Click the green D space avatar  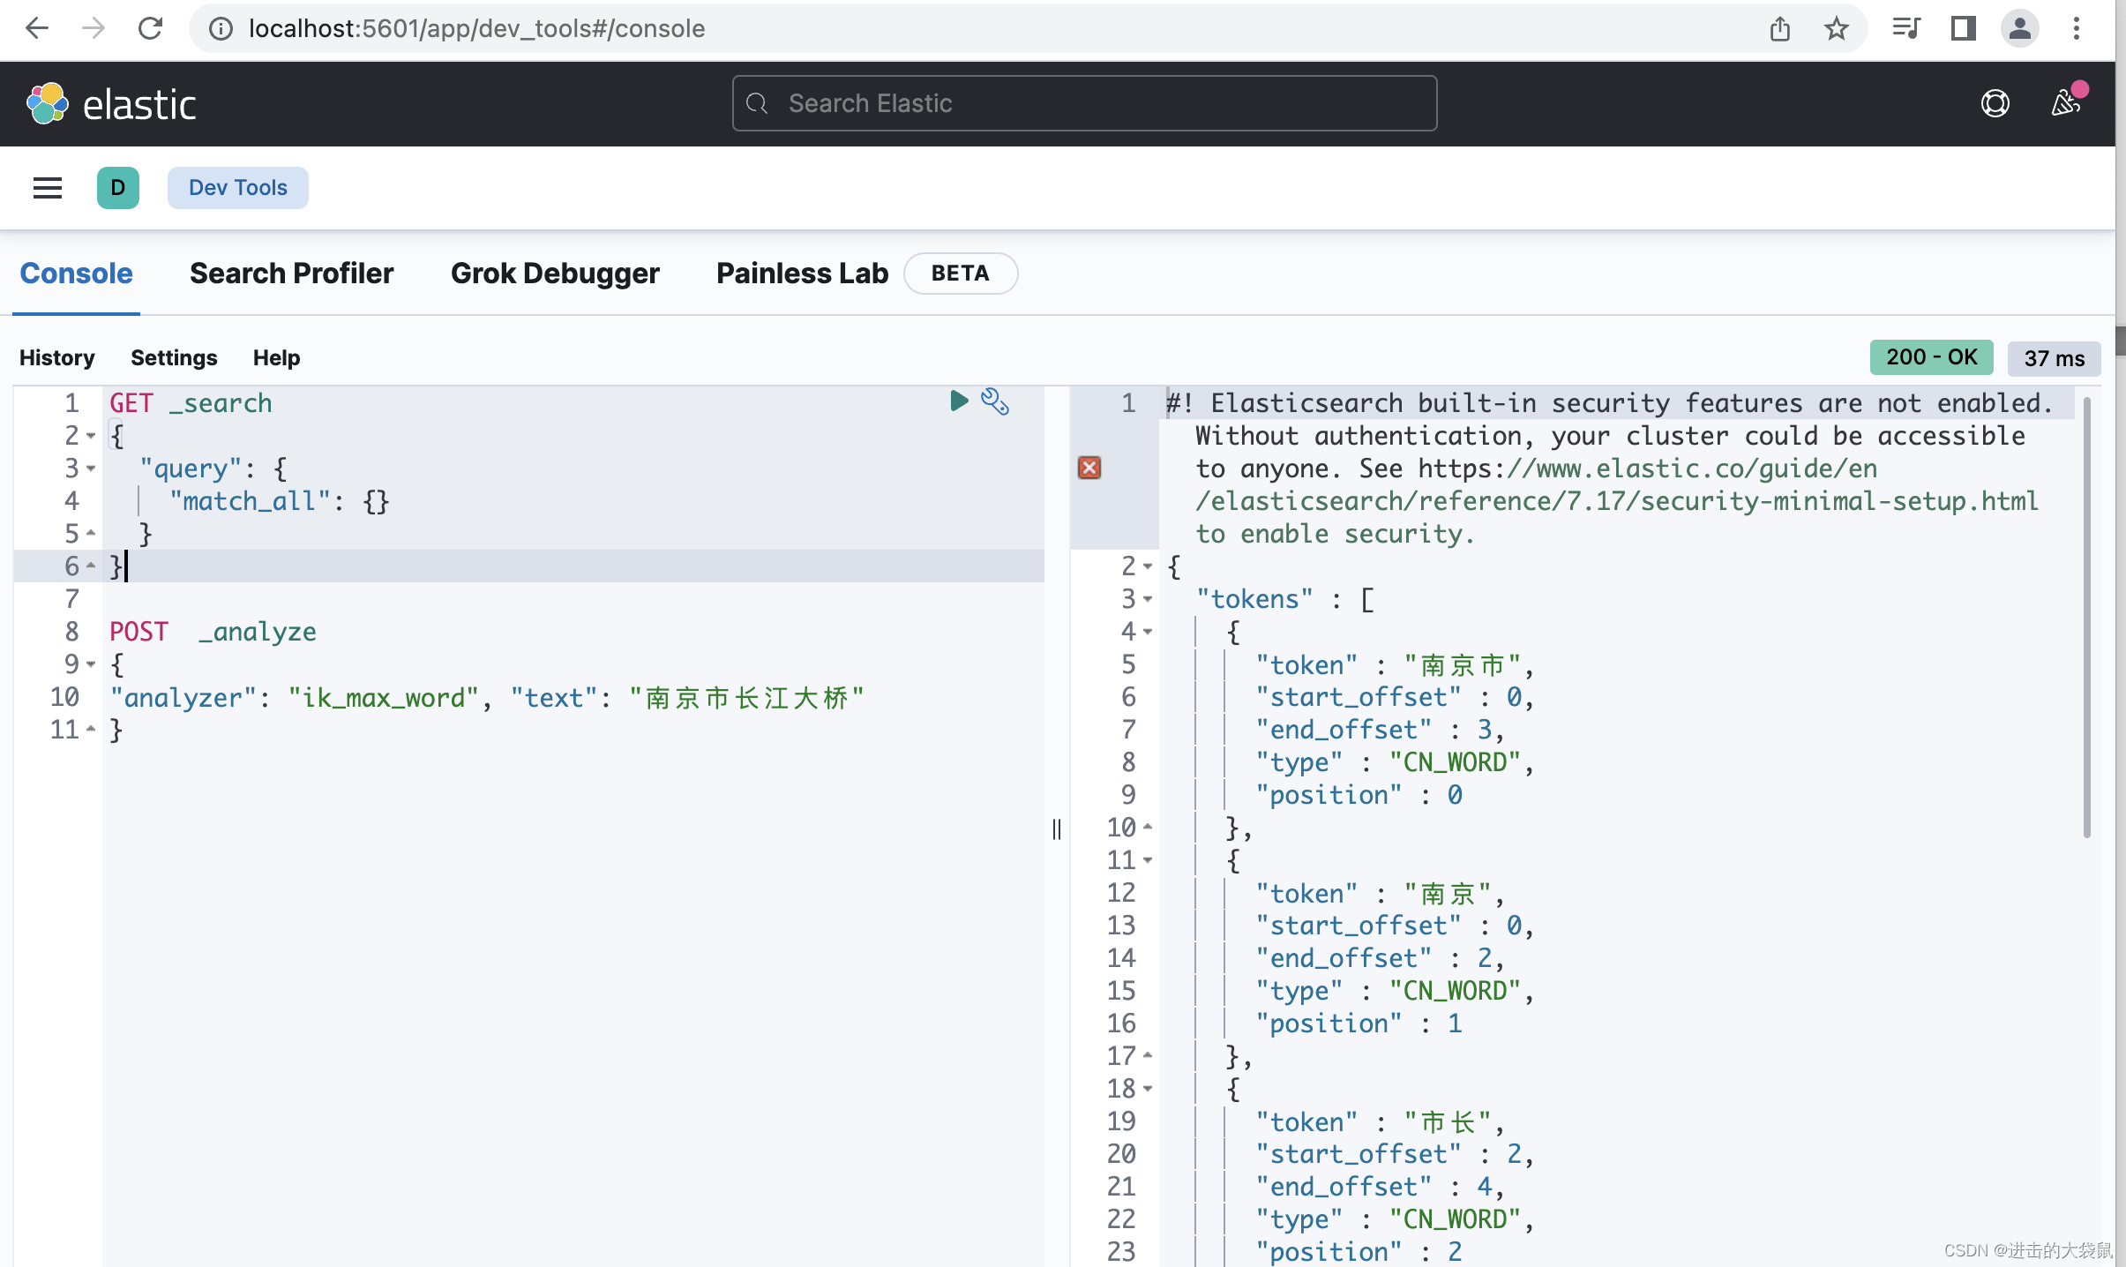tap(118, 188)
